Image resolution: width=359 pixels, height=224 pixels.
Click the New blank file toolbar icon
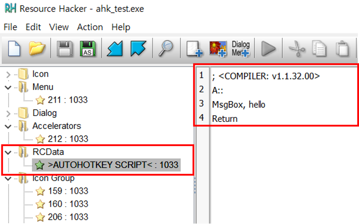[x=14, y=48]
